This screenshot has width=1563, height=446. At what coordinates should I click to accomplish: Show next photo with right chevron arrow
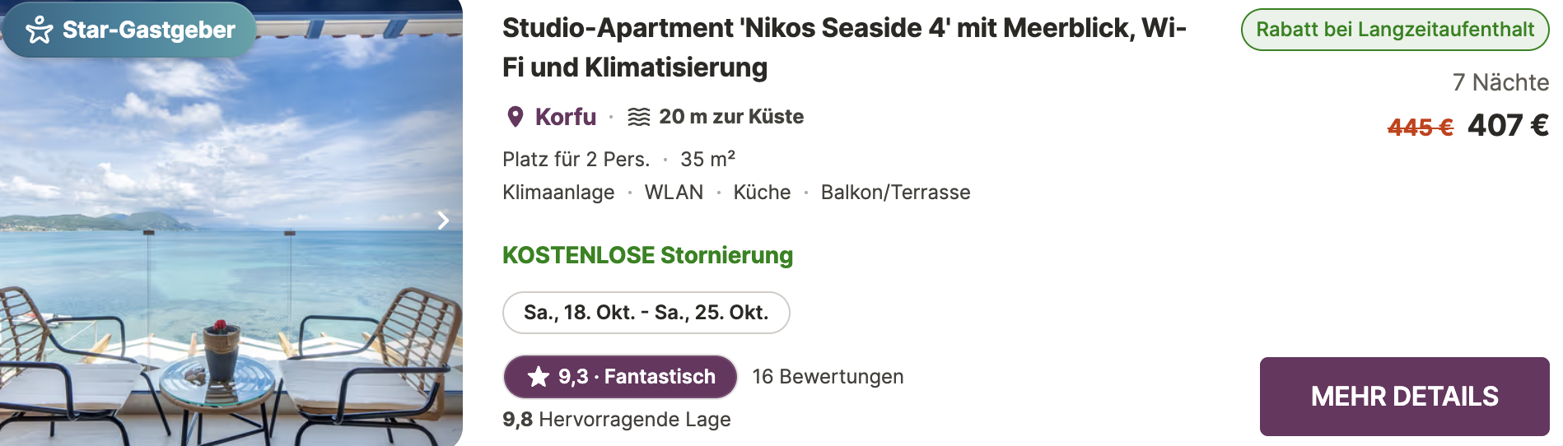[443, 221]
